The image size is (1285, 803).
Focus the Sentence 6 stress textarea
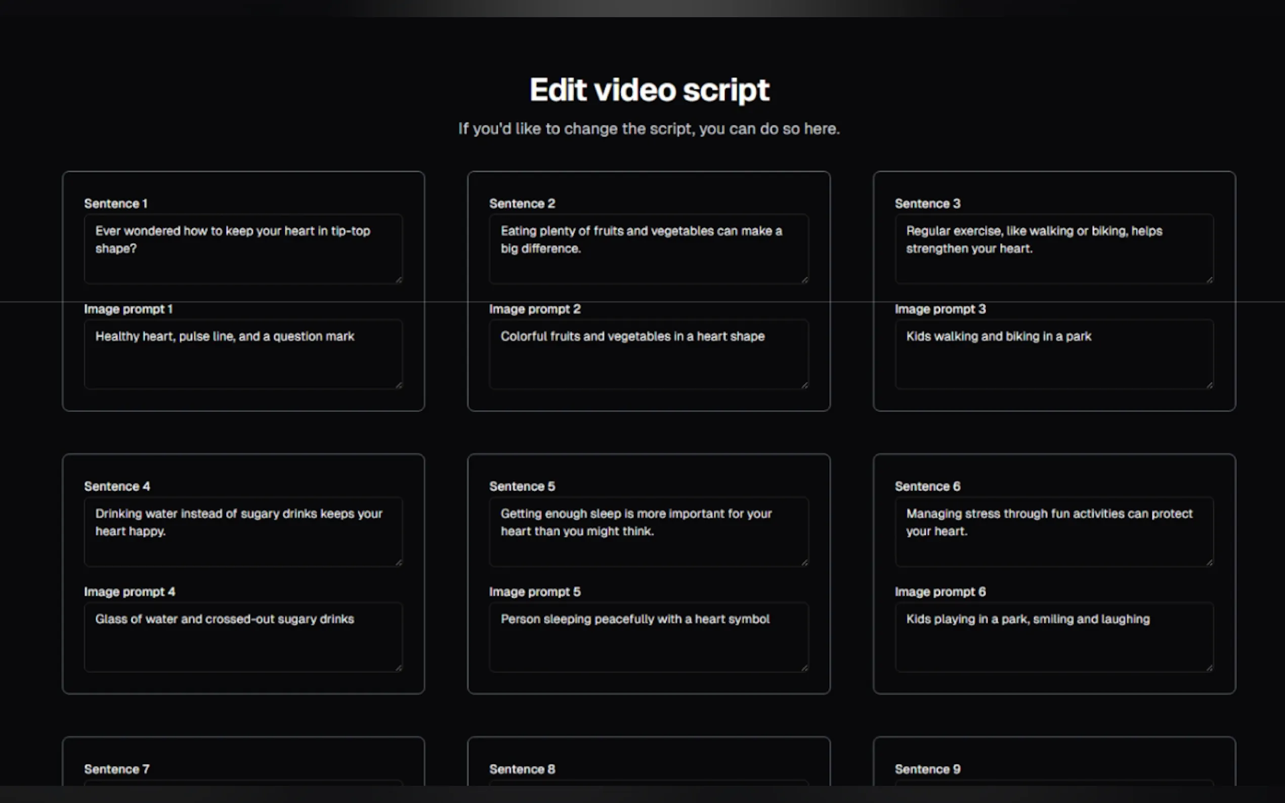1053,531
